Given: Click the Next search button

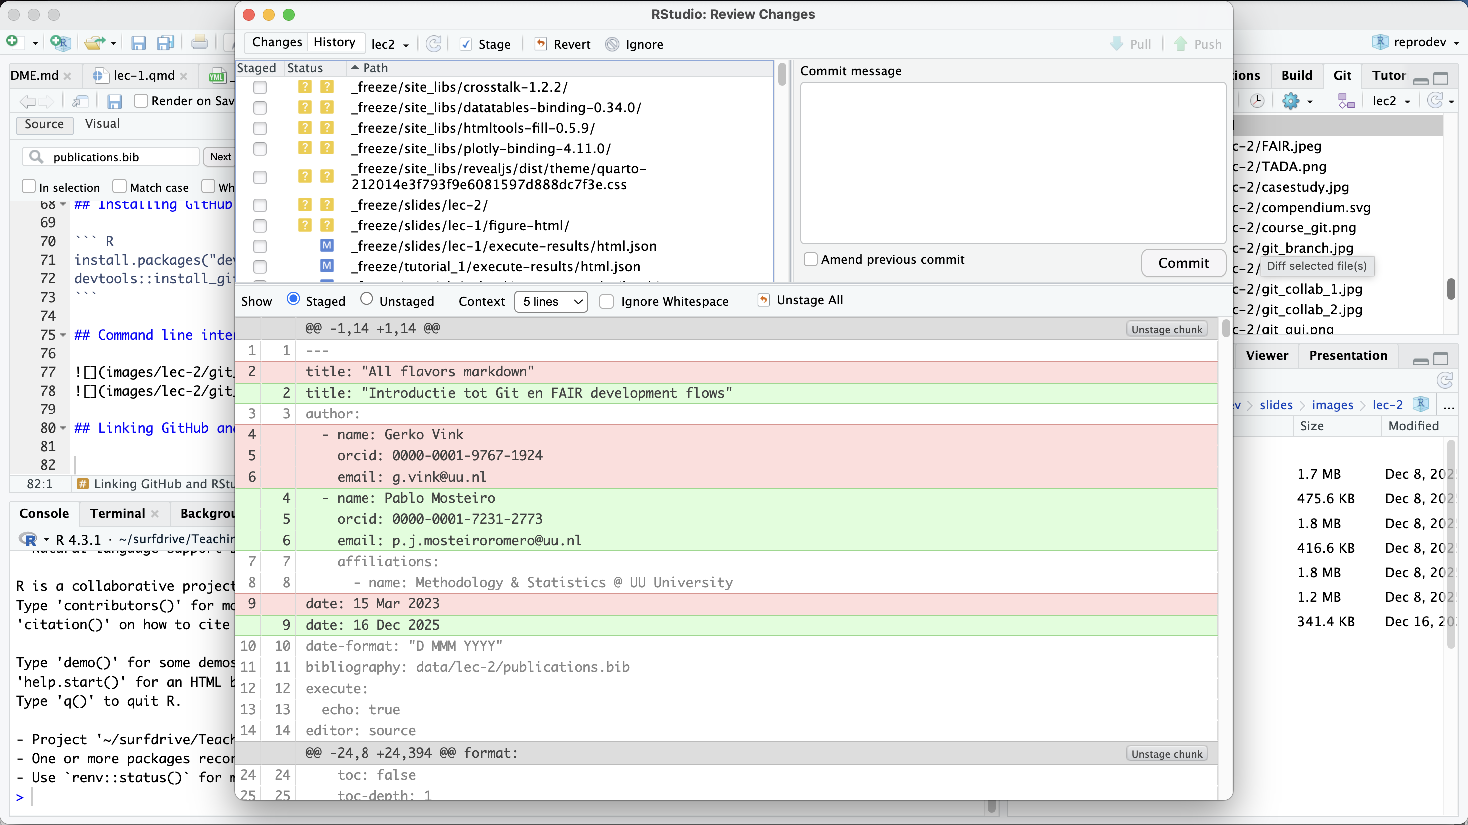Looking at the screenshot, I should pos(220,157).
